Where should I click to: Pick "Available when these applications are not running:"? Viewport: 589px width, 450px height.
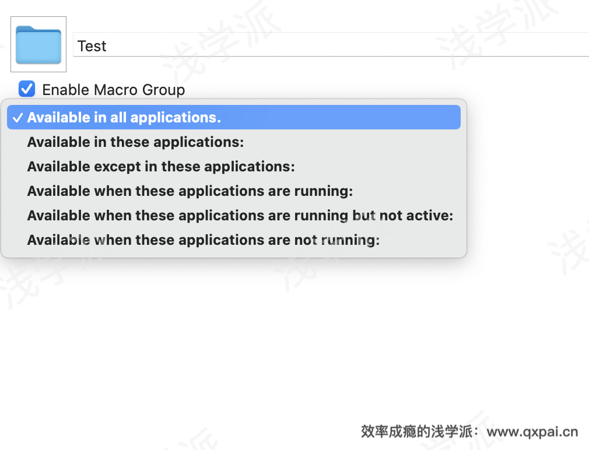[x=203, y=240]
